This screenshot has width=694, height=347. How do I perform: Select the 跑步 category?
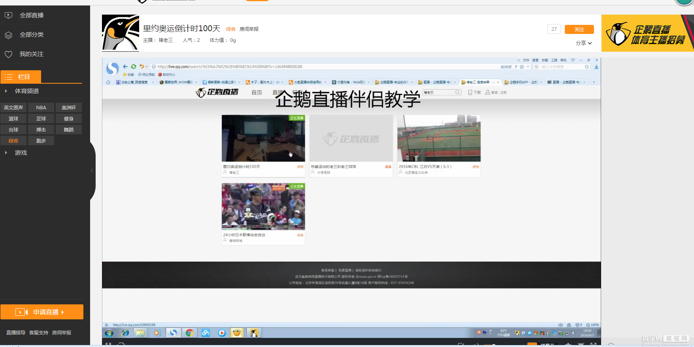coord(41,141)
